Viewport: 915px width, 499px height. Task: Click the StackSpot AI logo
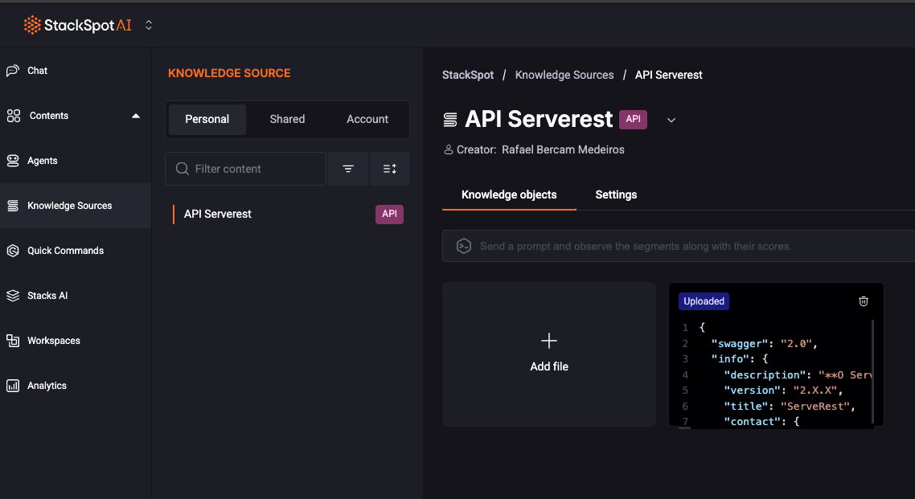(78, 25)
